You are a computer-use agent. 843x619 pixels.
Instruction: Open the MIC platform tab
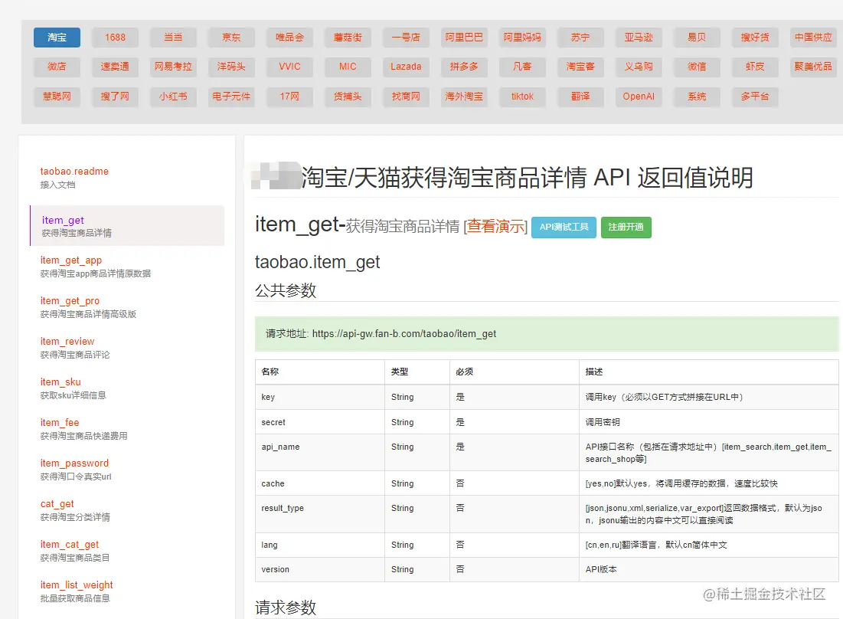click(x=348, y=67)
